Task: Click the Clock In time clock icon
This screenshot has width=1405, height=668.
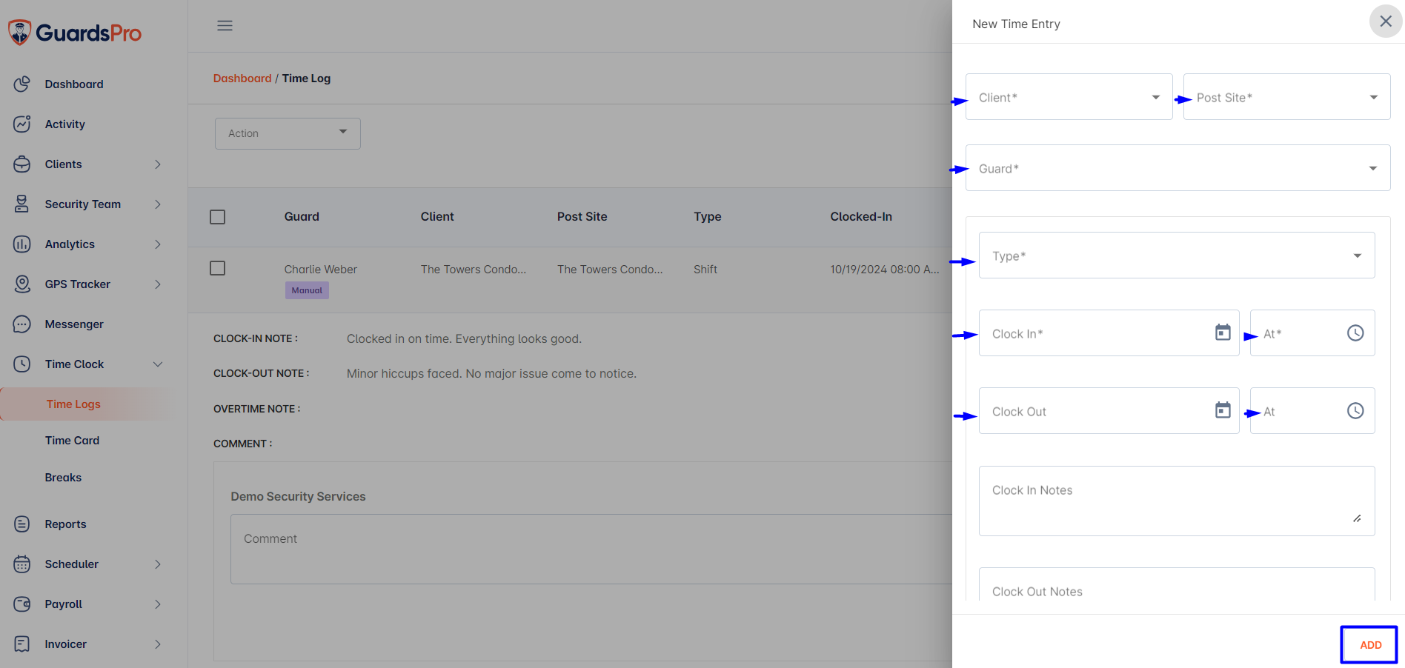Action: [x=1355, y=333]
